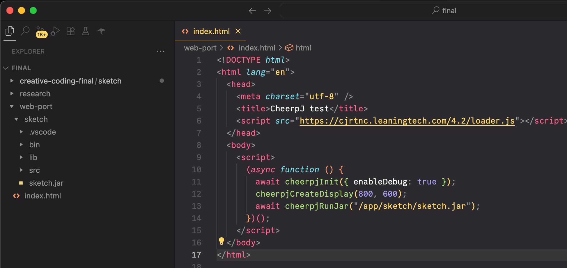Collapse the web-port folder
The height and width of the screenshot is (268, 567).
[36, 106]
